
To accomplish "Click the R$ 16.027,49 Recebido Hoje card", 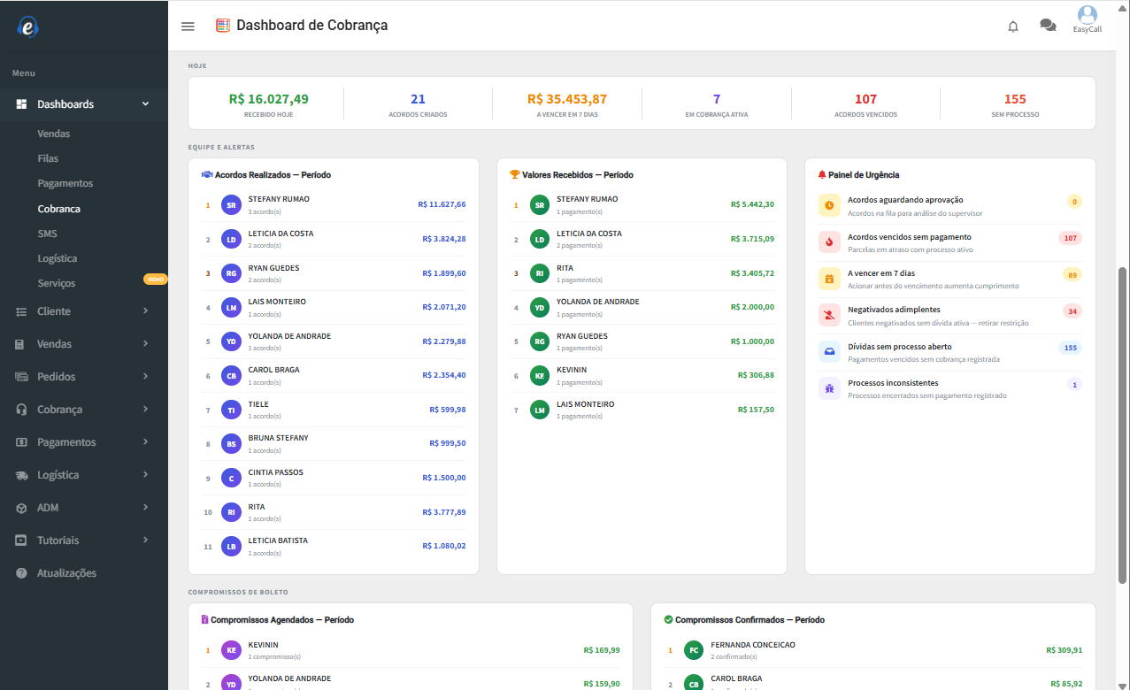I will [269, 103].
